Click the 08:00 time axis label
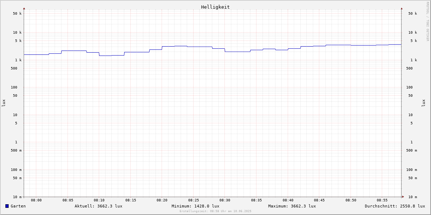The width and height of the screenshot is (431, 215). pos(36,200)
